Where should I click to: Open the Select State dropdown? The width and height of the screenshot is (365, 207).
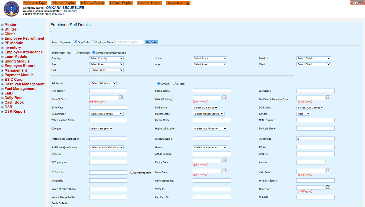click(x=210, y=58)
